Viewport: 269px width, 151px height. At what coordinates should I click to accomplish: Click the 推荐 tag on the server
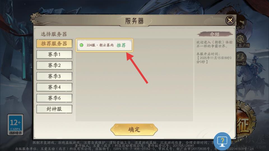coord(121,45)
